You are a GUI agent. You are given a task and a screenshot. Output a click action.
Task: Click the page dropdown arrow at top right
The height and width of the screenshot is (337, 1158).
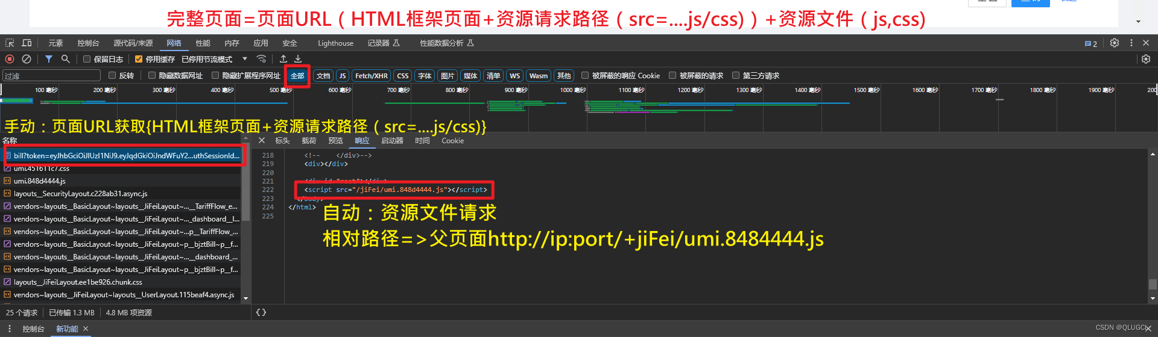coord(1138,21)
